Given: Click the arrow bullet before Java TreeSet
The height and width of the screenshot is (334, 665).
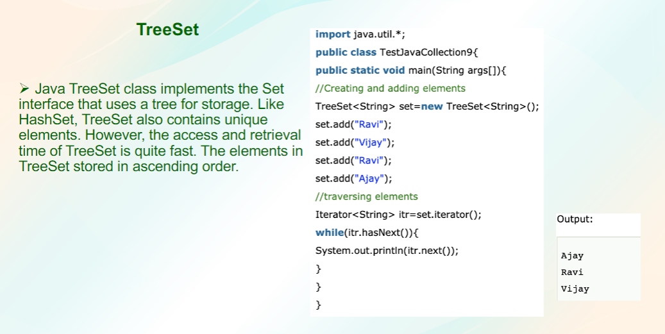Looking at the screenshot, I should (24, 88).
